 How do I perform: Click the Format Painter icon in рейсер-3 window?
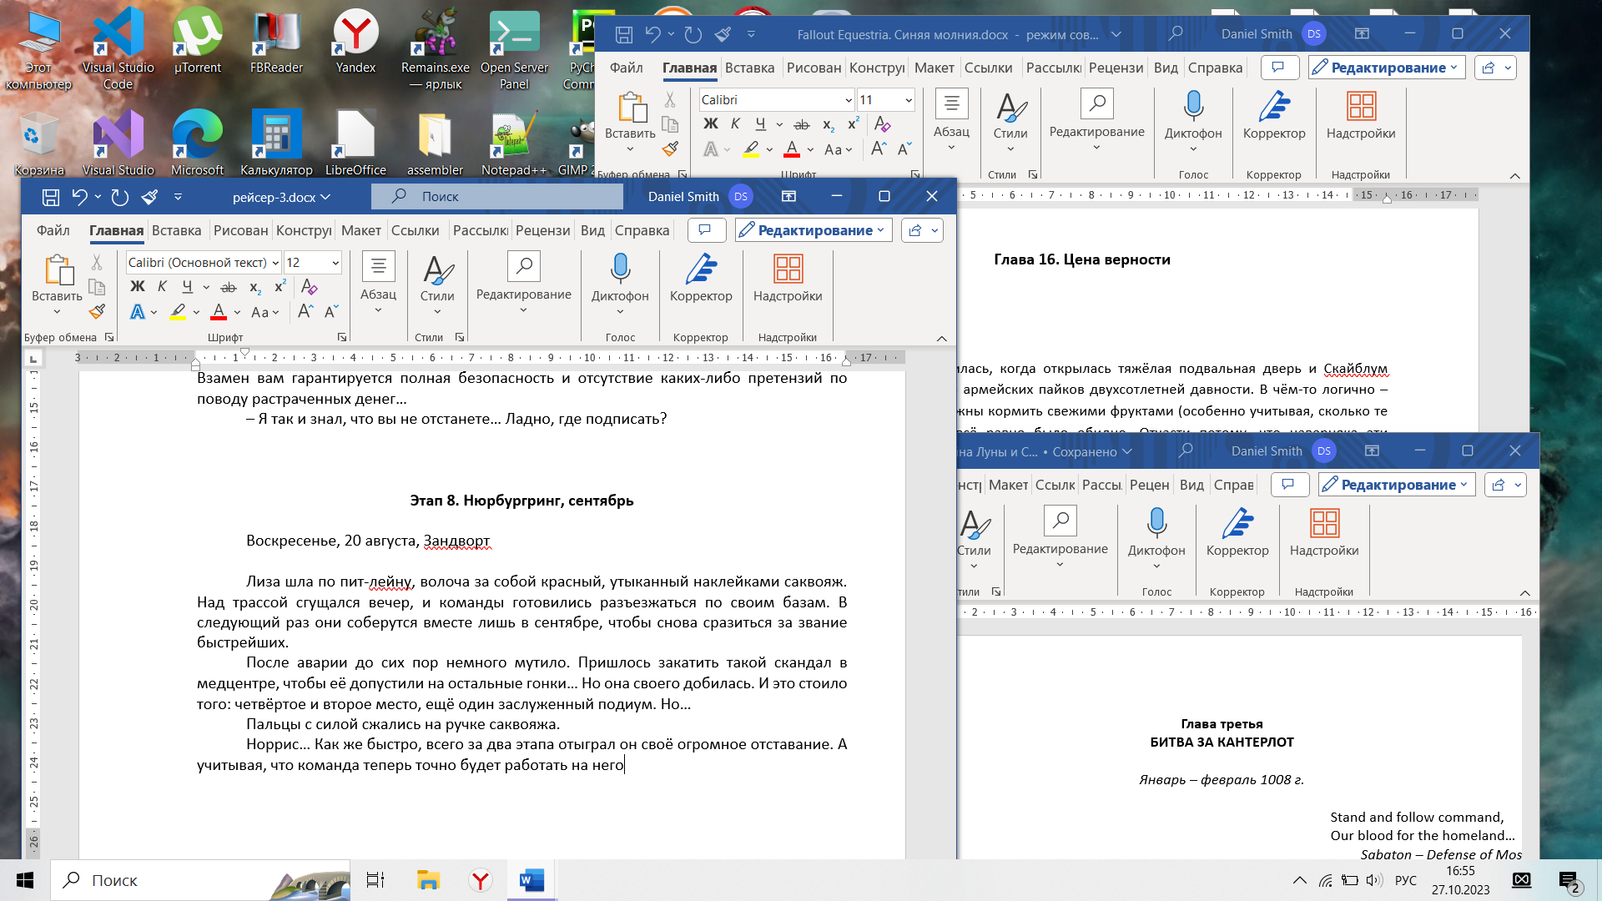97,312
